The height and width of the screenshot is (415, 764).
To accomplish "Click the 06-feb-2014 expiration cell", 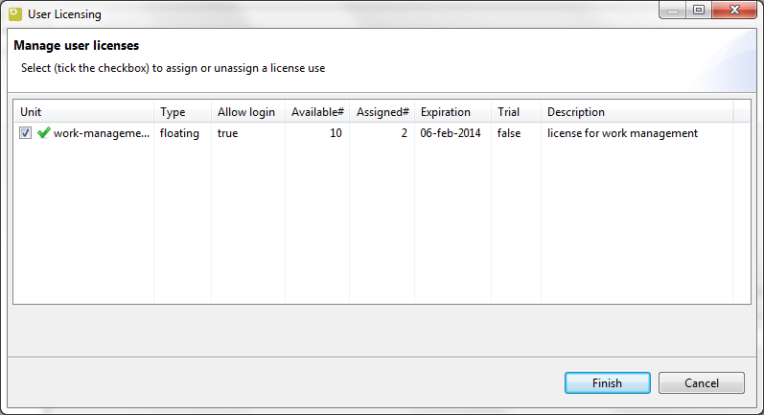I will (451, 134).
